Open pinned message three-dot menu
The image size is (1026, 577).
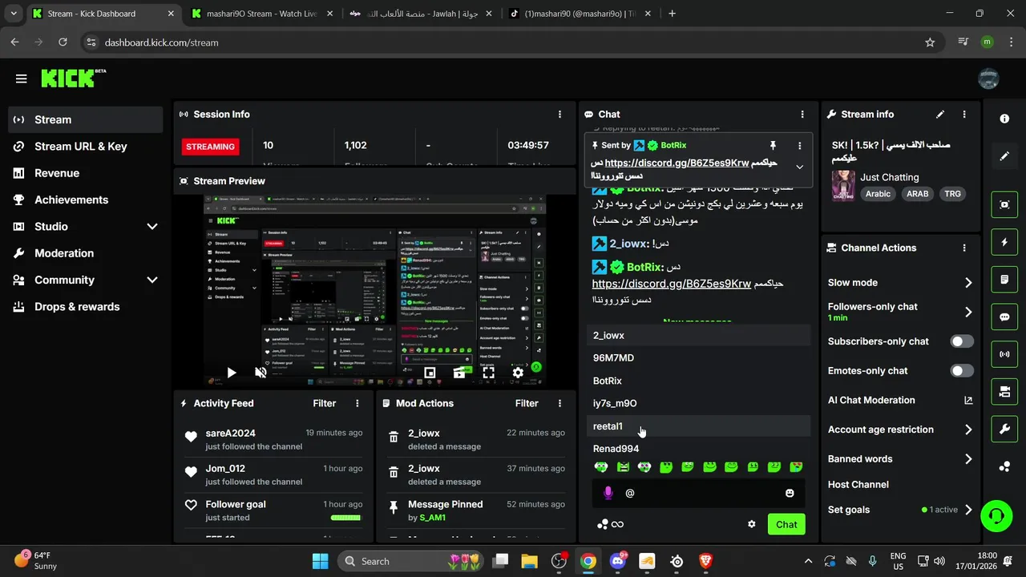coord(799,146)
